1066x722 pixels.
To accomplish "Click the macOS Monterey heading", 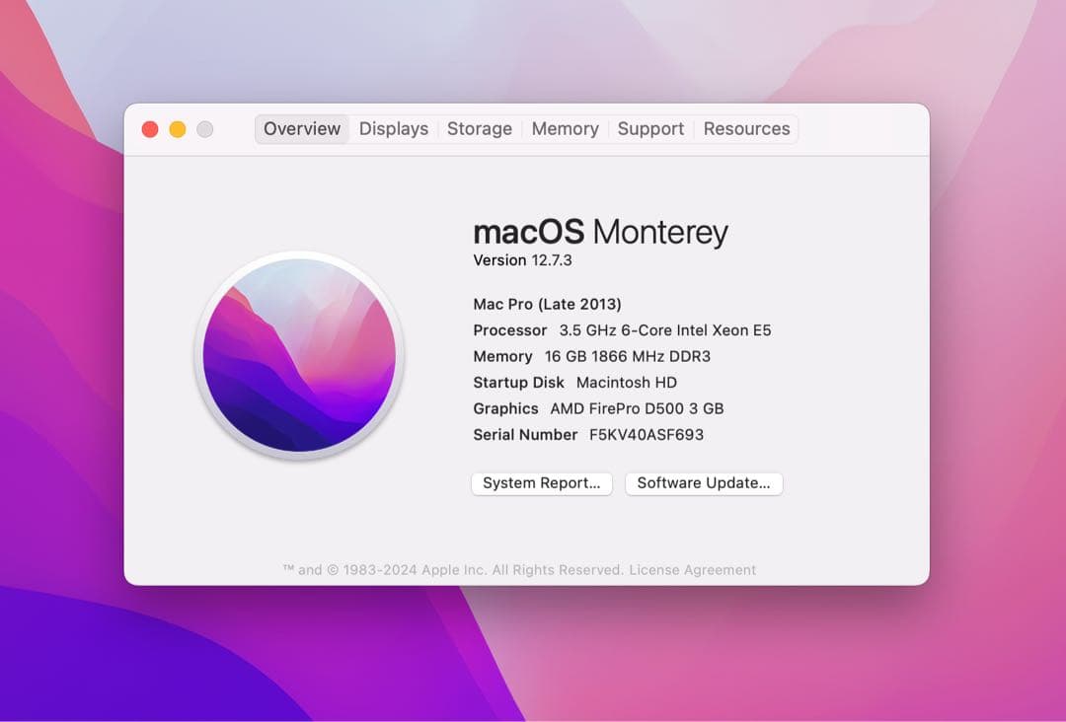I will tap(600, 233).
